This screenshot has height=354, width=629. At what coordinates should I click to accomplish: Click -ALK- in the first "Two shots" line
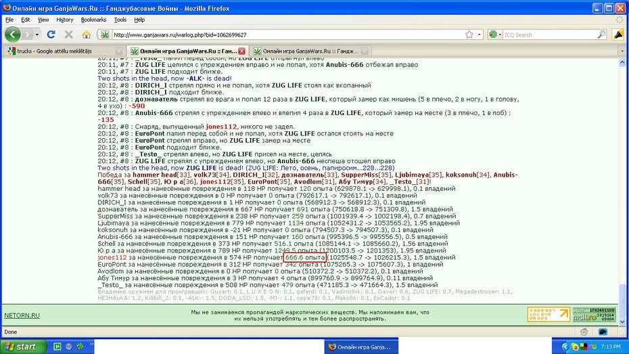coord(195,79)
